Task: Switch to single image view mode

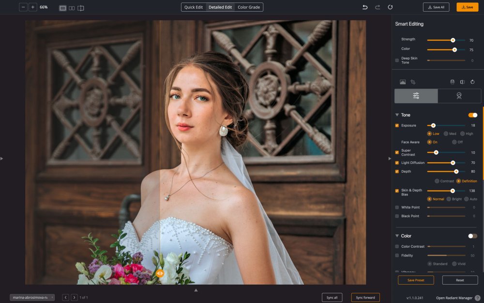Action: click(x=62, y=8)
